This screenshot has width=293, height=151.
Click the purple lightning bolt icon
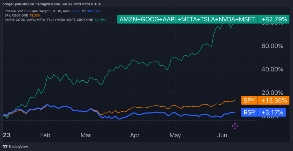[235, 126]
